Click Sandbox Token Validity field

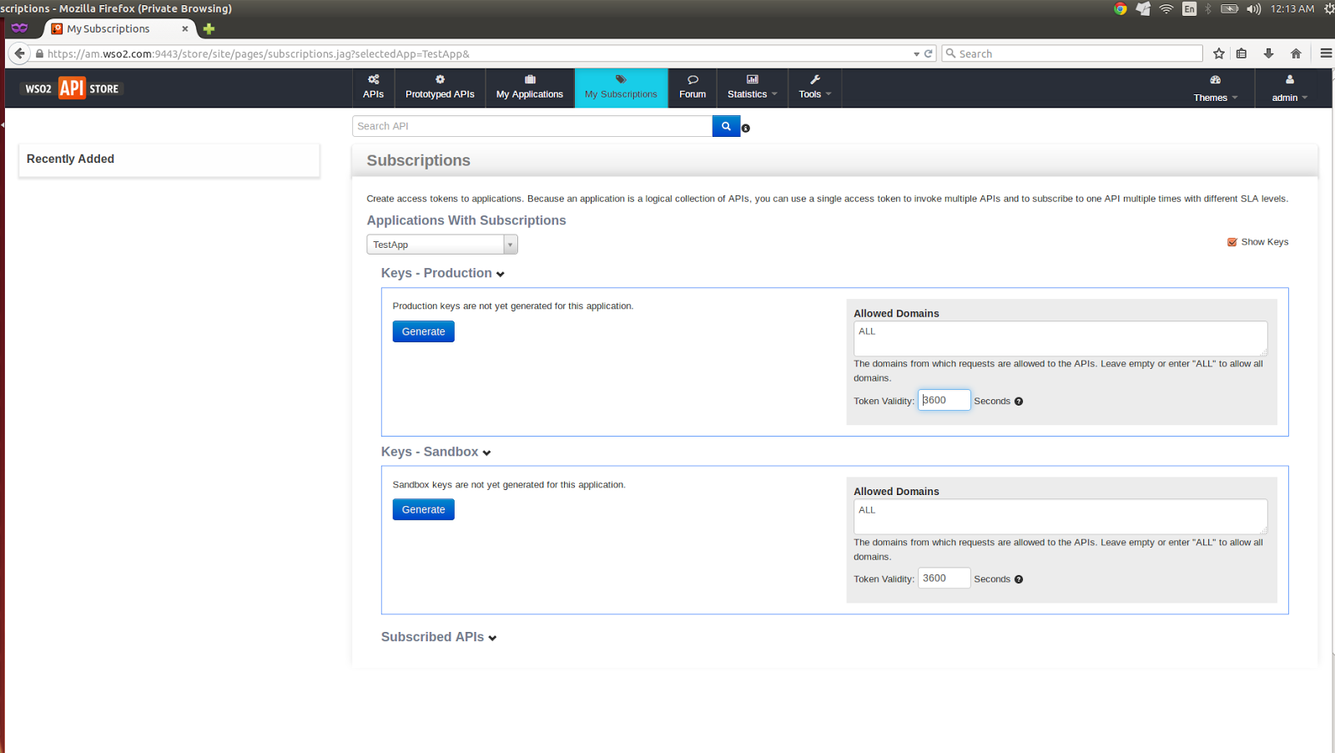pos(945,578)
